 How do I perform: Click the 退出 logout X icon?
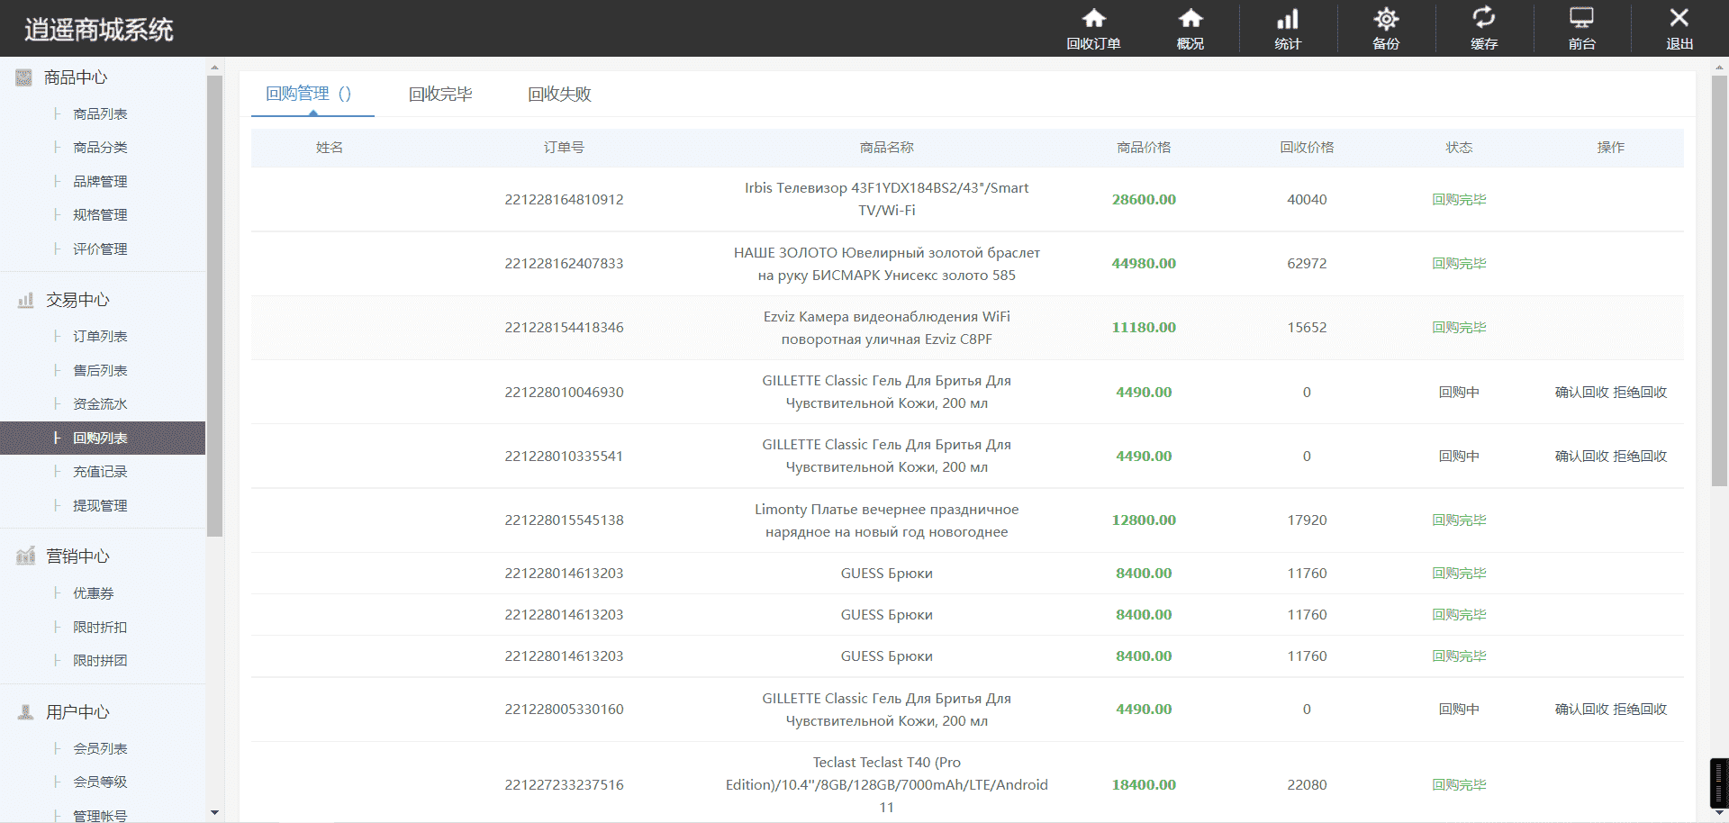[1679, 18]
